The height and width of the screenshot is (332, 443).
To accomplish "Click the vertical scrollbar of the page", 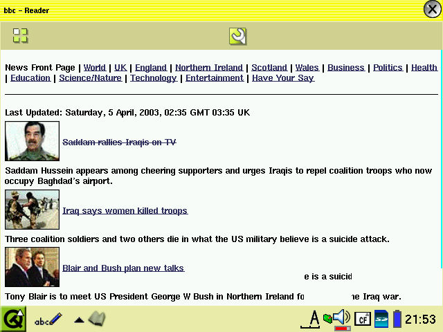I will coord(442,159).
